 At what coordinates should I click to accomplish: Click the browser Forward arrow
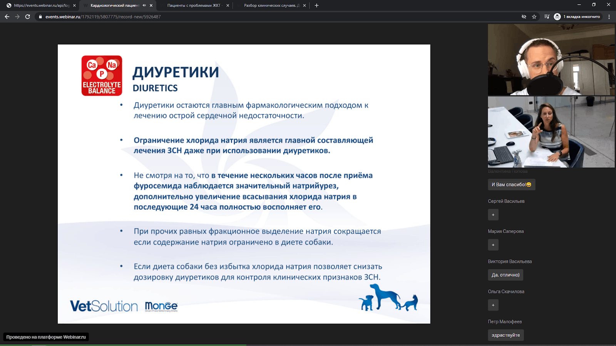(x=17, y=17)
